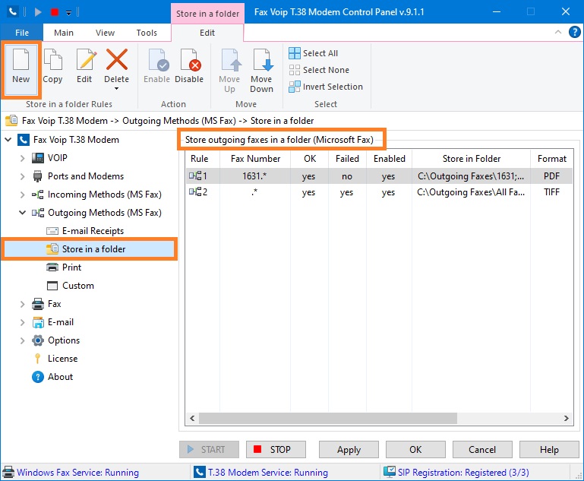Collapse the Fax Voip T.38 Modem root node
The width and height of the screenshot is (584, 481).
(x=8, y=140)
